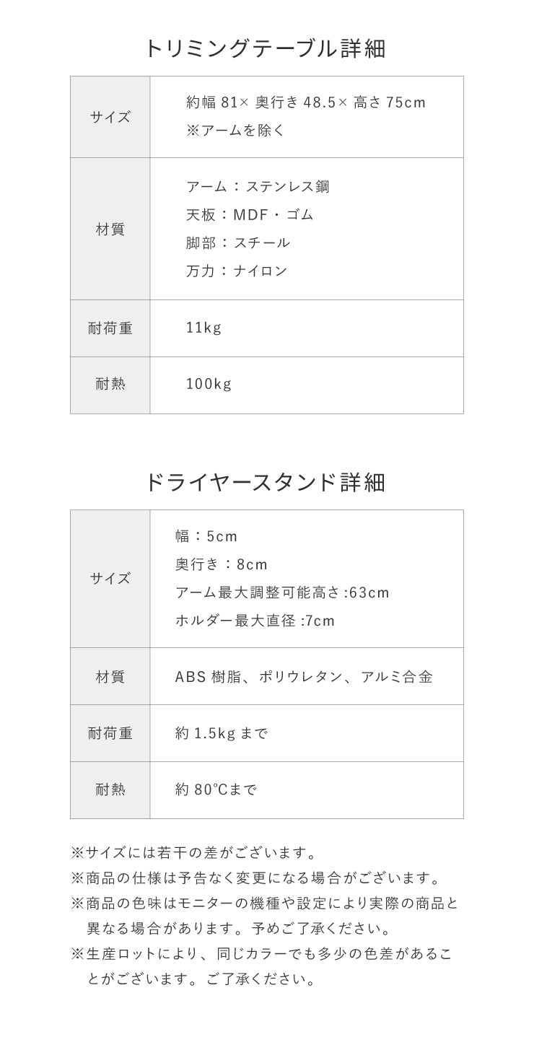Click the 約 1.5kg まで value
Image resolution: width=534 pixels, height=1050 pixels.
click(222, 733)
